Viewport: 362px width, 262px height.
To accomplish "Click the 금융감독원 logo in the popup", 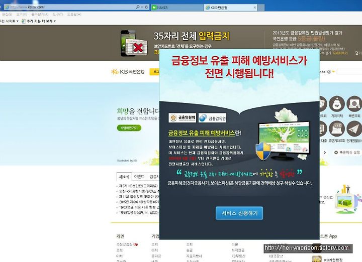I will click(x=212, y=118).
